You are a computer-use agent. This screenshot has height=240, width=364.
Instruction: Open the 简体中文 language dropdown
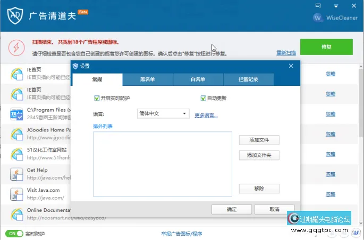pos(163,113)
